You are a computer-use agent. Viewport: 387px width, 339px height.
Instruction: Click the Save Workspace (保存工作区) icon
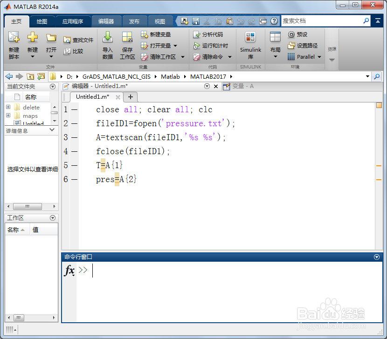point(127,37)
